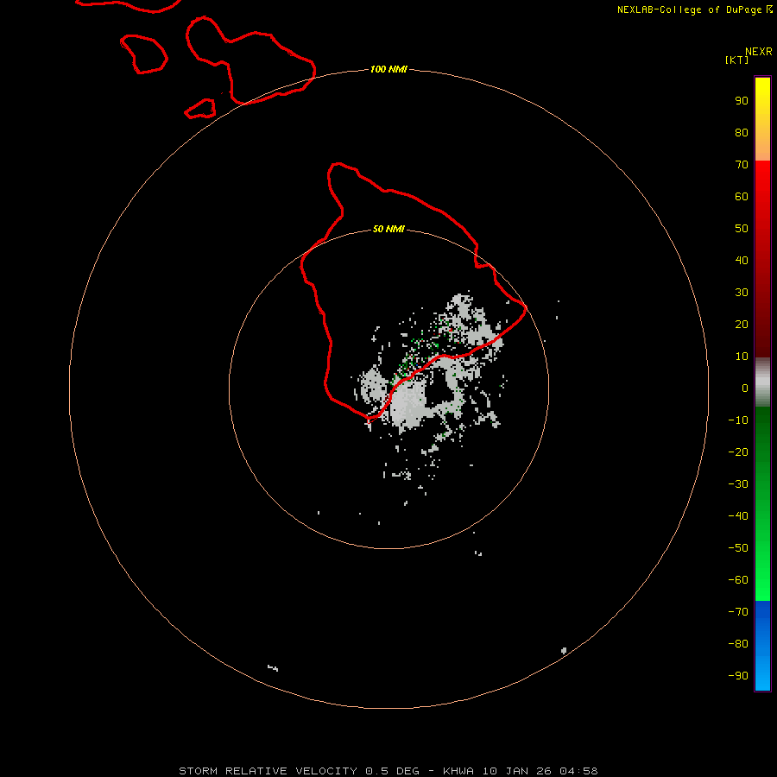Click the 0 knot scale label
The height and width of the screenshot is (777, 777).
[745, 388]
